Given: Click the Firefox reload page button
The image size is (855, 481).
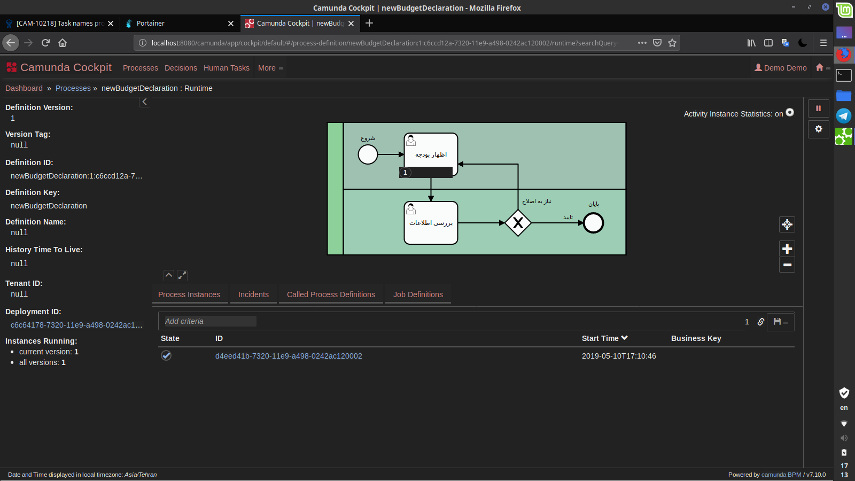Looking at the screenshot, I should tap(45, 43).
